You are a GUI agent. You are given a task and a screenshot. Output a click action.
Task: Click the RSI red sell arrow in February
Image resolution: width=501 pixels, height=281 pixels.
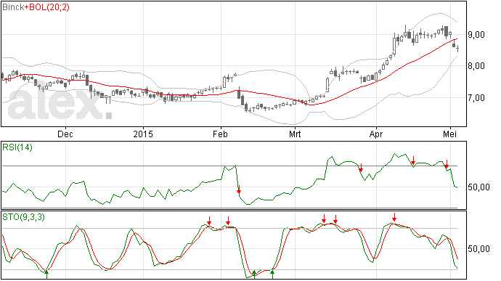click(x=239, y=190)
